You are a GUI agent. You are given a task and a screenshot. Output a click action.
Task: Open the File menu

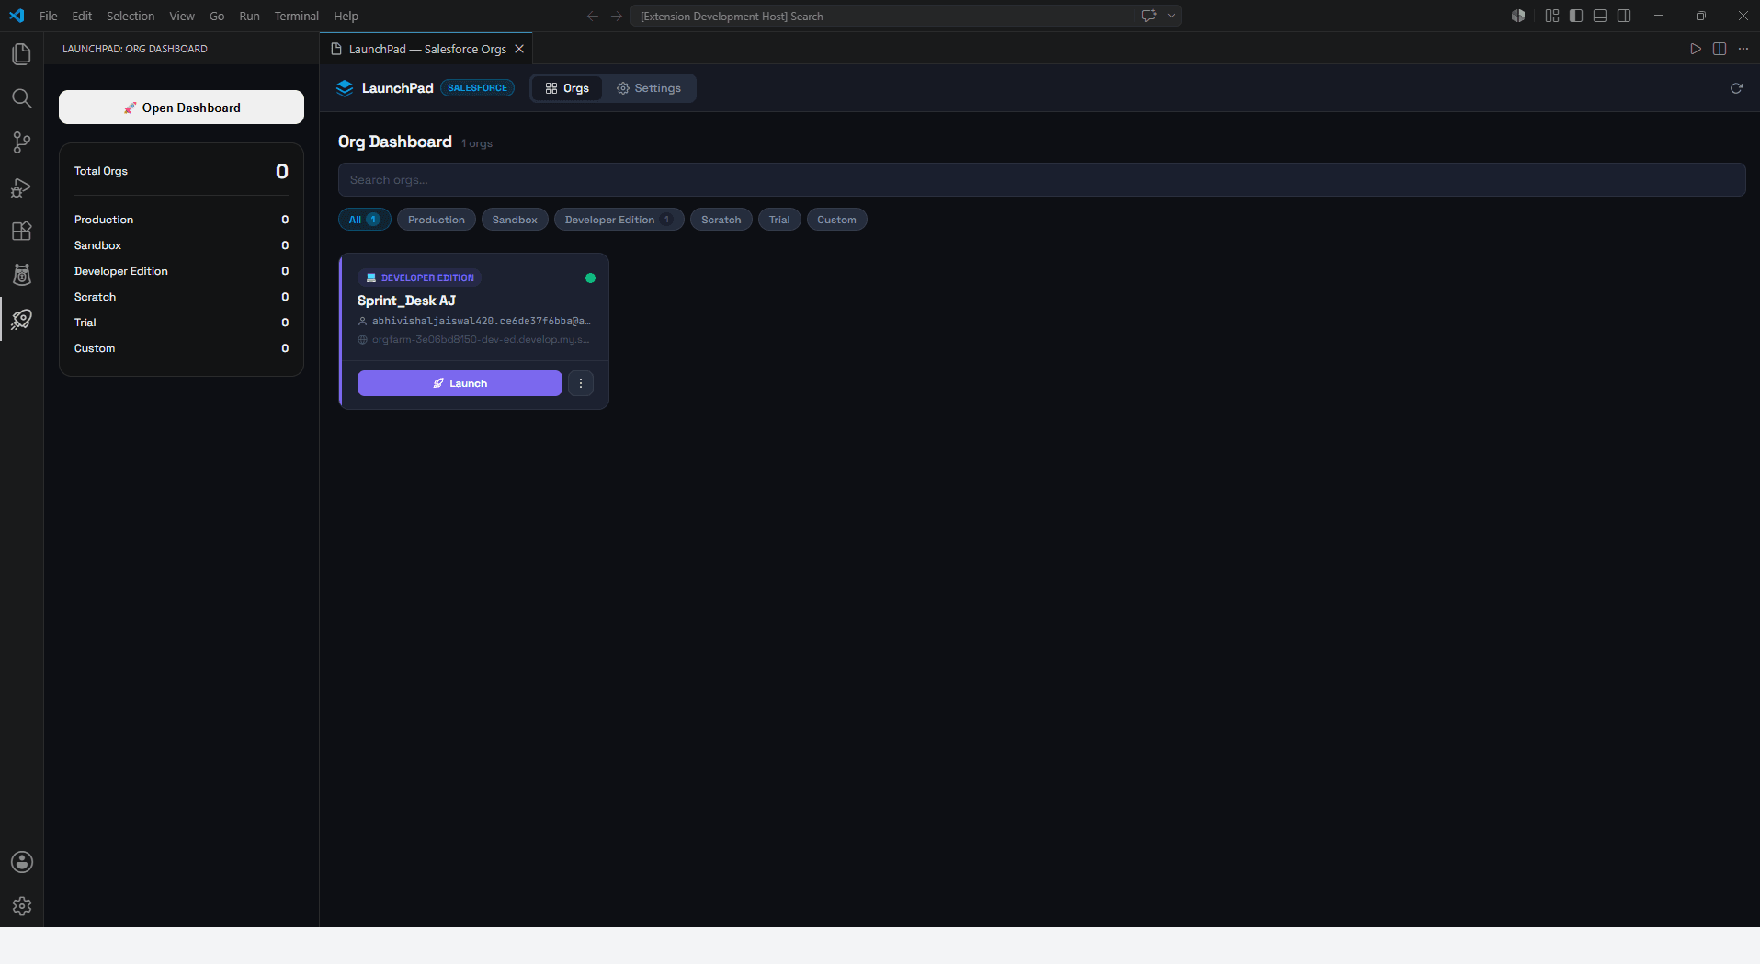click(x=49, y=16)
